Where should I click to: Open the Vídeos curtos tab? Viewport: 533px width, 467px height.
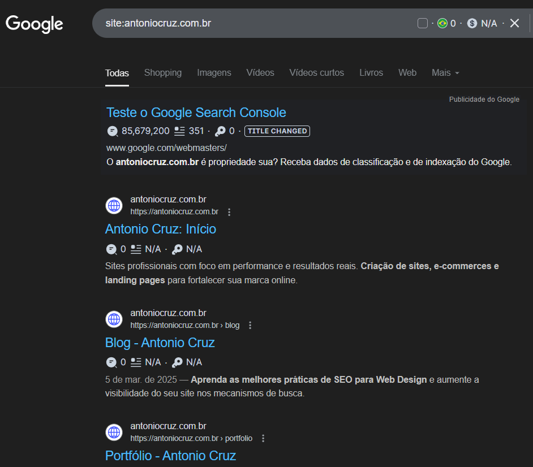point(316,73)
